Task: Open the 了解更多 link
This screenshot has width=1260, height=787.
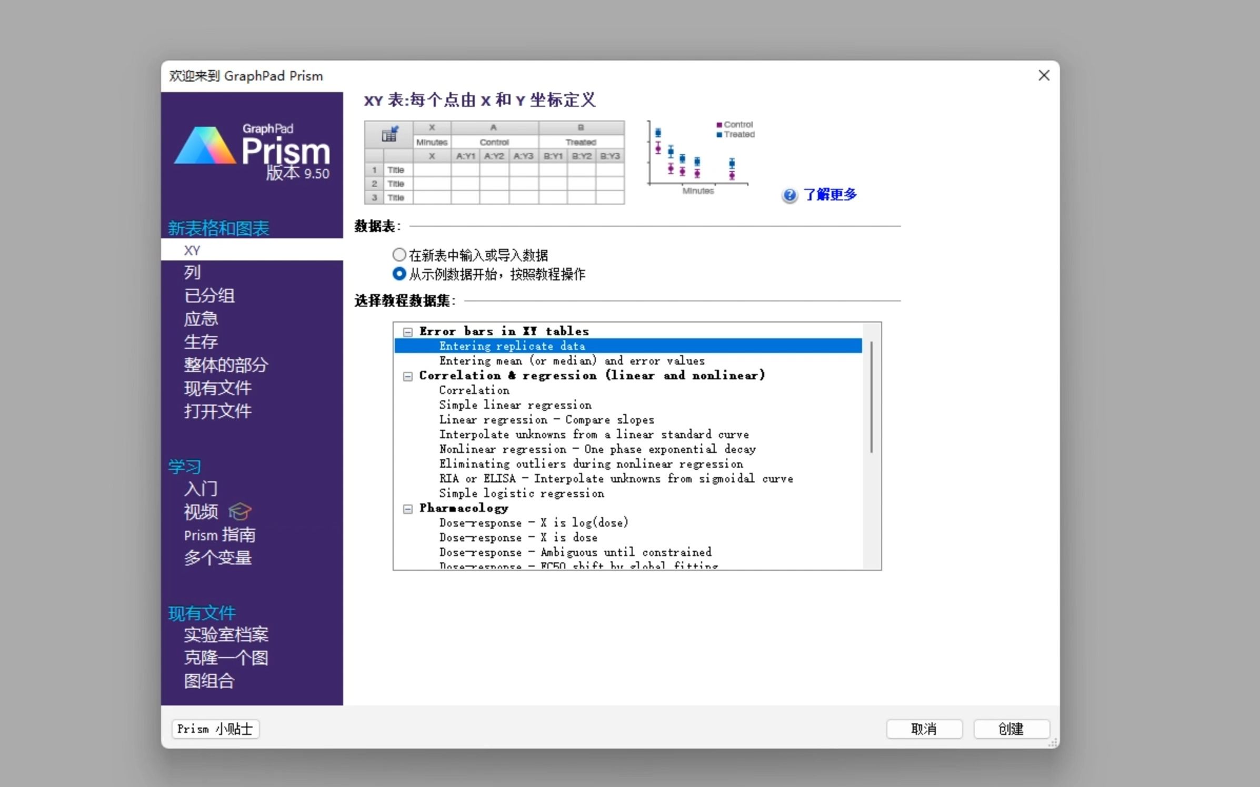Action: (830, 195)
